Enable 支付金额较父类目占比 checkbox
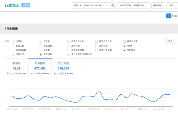 click(x=69, y=54)
